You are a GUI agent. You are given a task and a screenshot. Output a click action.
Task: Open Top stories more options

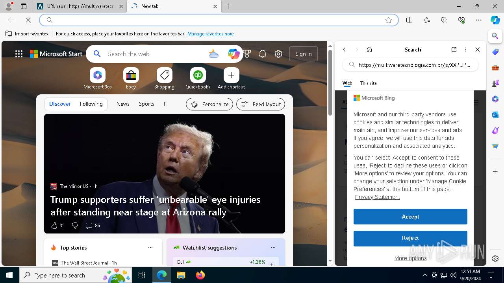point(150,248)
